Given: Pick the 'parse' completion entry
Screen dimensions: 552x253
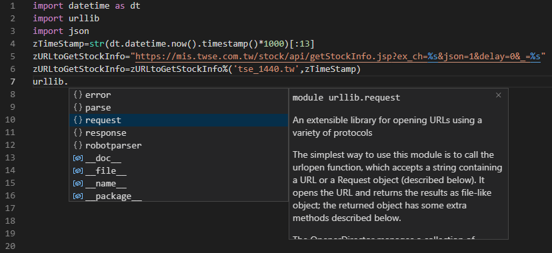Looking at the screenshot, I should coord(179,108).
